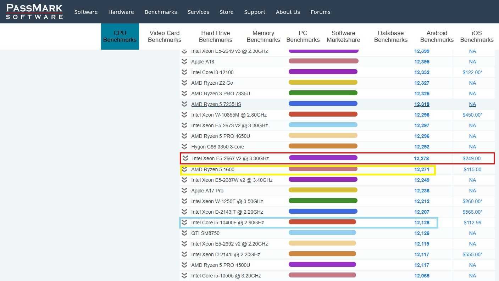Image resolution: width=499 pixels, height=281 pixels.
Task: Click the $450.00* price link
Action: pyautogui.click(x=472, y=115)
